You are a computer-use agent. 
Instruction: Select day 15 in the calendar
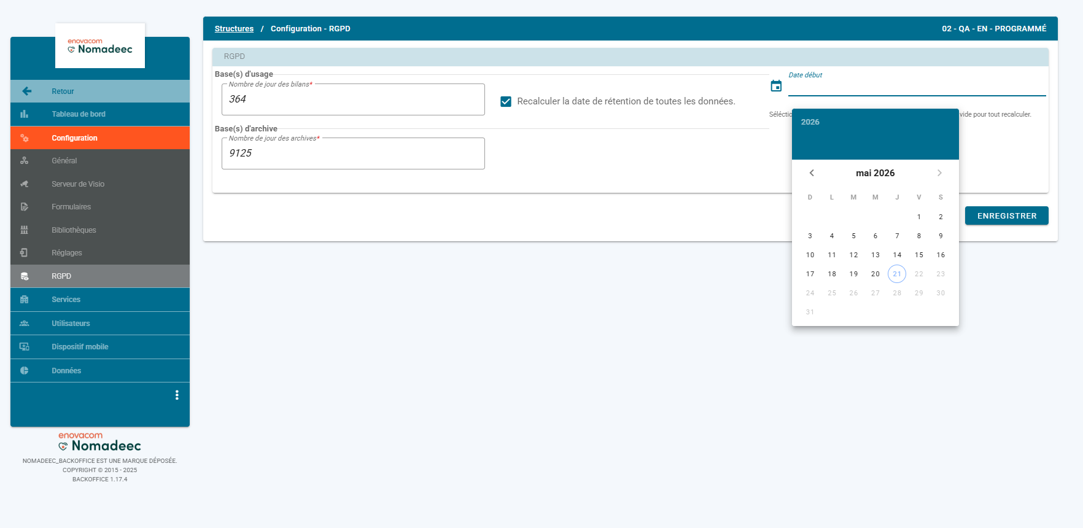point(919,255)
